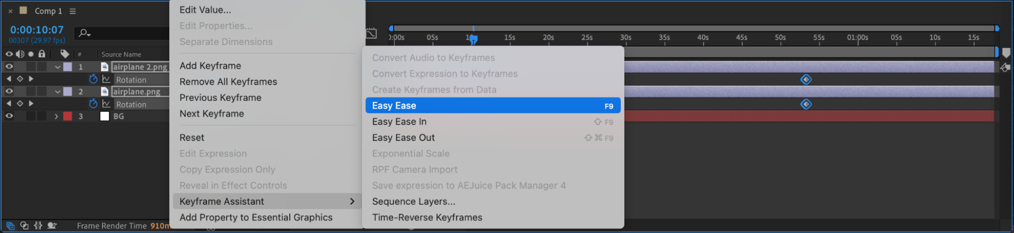
Task: Toggle visibility of airplane.png layer
Action: 9,91
